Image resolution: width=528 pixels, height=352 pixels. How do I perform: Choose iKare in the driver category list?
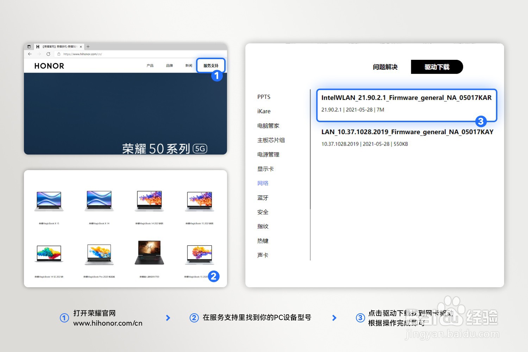[x=264, y=111]
